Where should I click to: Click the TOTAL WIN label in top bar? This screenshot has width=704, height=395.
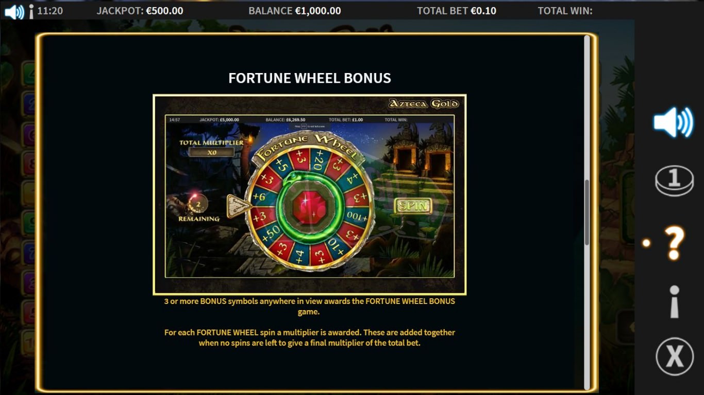click(565, 11)
